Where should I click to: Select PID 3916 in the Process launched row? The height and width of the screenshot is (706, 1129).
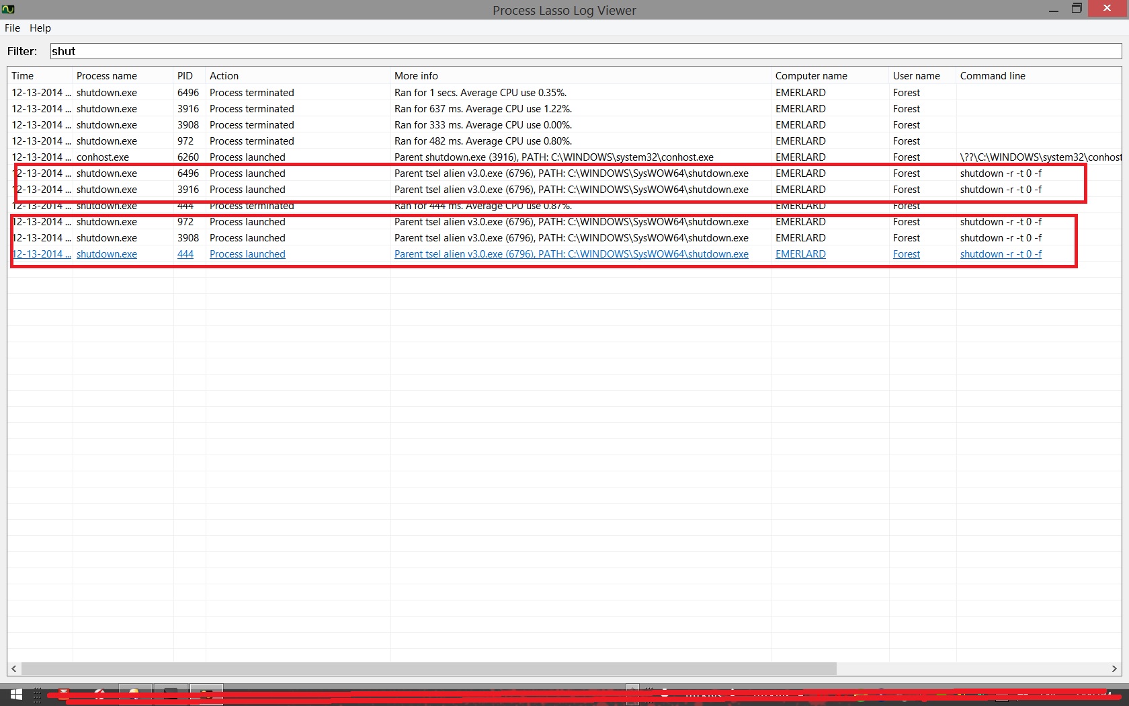click(188, 190)
